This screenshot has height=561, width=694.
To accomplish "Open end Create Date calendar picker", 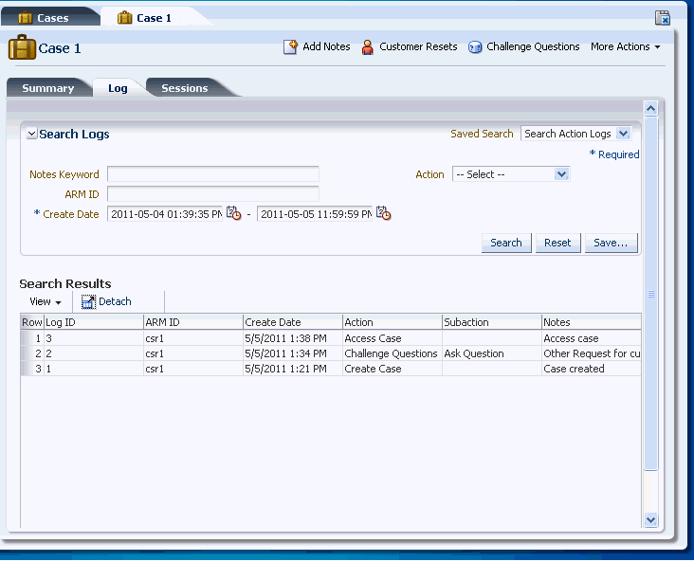I will [x=383, y=213].
